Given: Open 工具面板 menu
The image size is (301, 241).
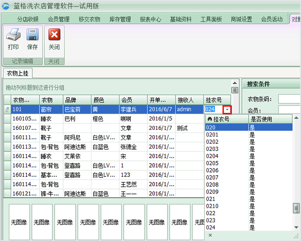Looking at the screenshot, I should pos(211,19).
